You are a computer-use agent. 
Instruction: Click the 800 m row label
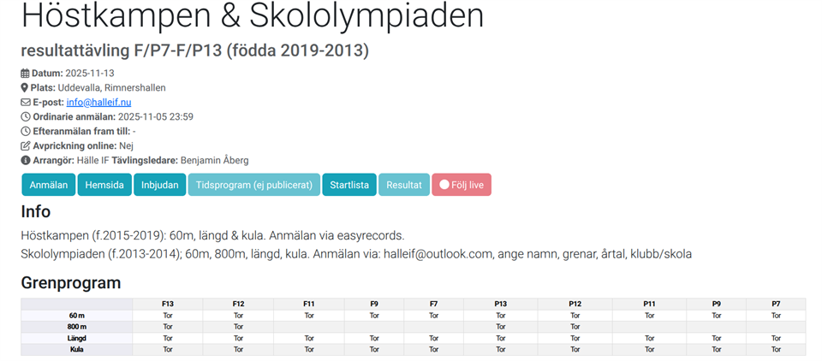pos(77,327)
